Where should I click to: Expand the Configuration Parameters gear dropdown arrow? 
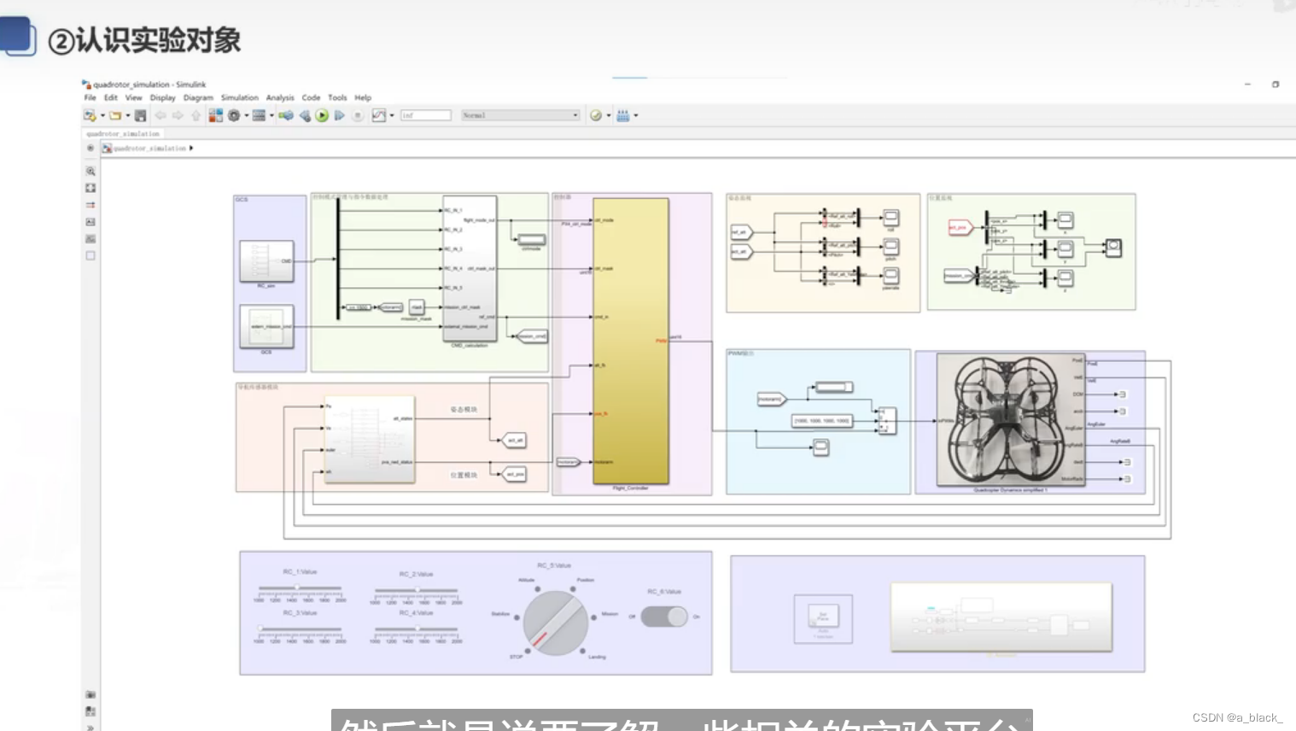[x=247, y=115]
